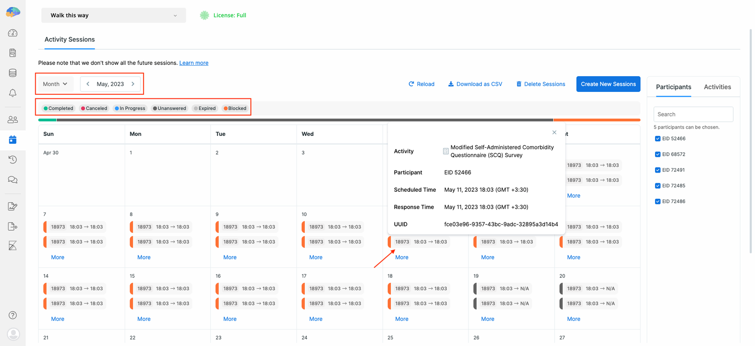755x346 pixels.
Task: Expand the 'Walk this way' study selector
Action: (113, 15)
